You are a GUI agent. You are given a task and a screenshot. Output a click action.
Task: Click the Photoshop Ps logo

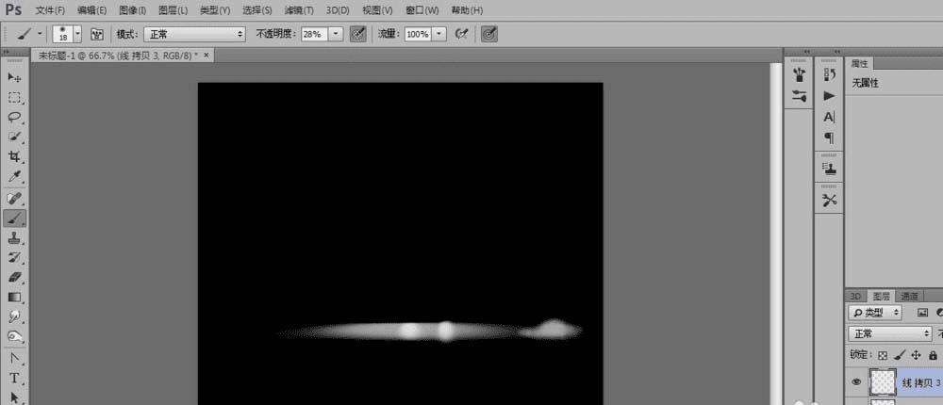pos(13,10)
